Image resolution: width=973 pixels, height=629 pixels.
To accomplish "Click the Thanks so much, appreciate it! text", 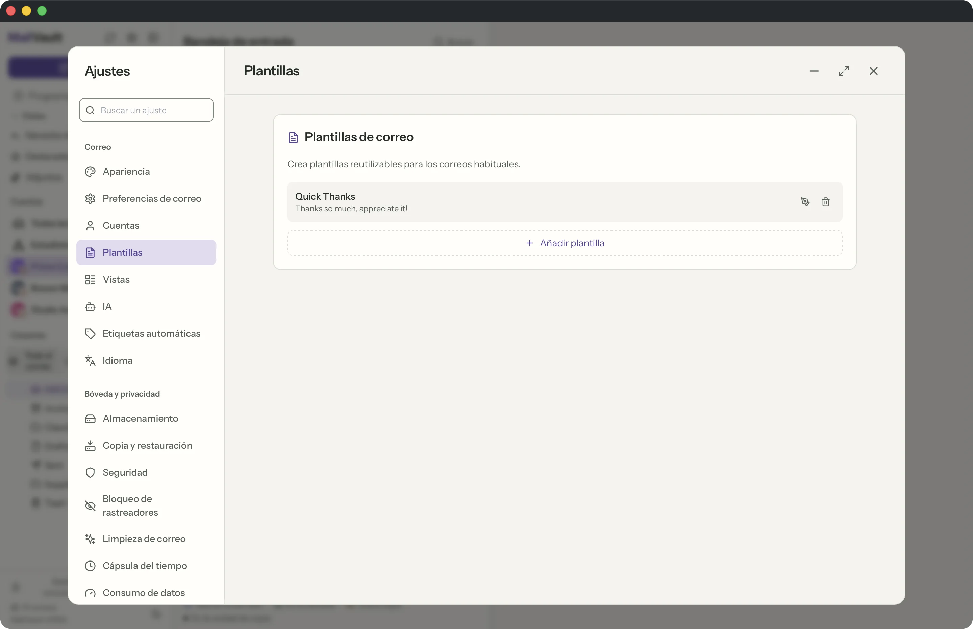I will (x=351, y=208).
